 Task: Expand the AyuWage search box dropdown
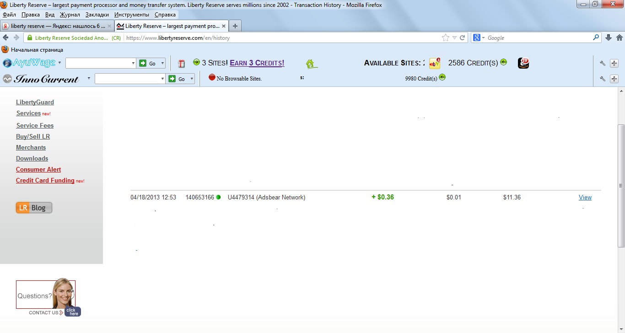click(133, 64)
